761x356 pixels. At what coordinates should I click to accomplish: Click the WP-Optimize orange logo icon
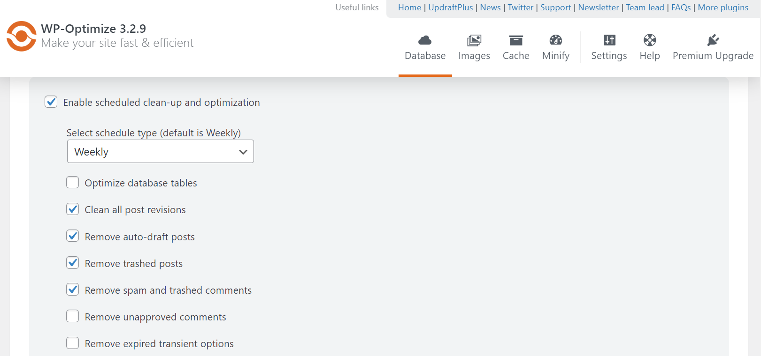tap(21, 36)
